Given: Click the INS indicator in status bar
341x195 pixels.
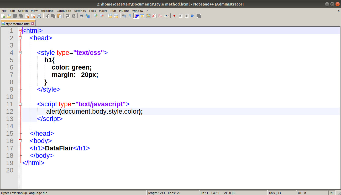Looking at the screenshot, I should pos(332,193).
